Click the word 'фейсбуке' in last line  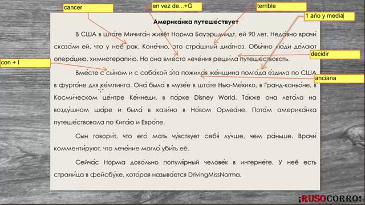click(x=106, y=175)
